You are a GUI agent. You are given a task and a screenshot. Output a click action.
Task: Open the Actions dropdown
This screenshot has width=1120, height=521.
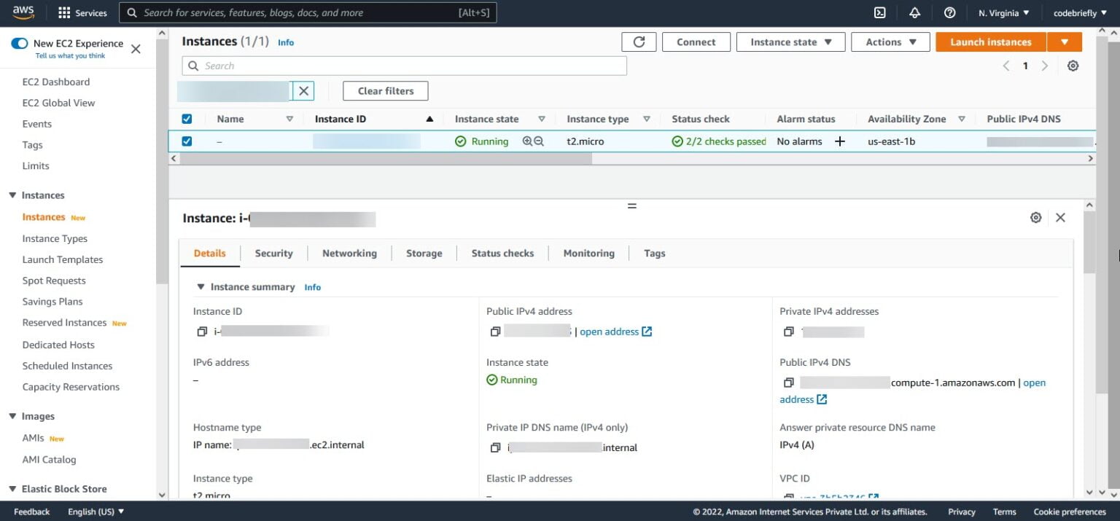890,42
